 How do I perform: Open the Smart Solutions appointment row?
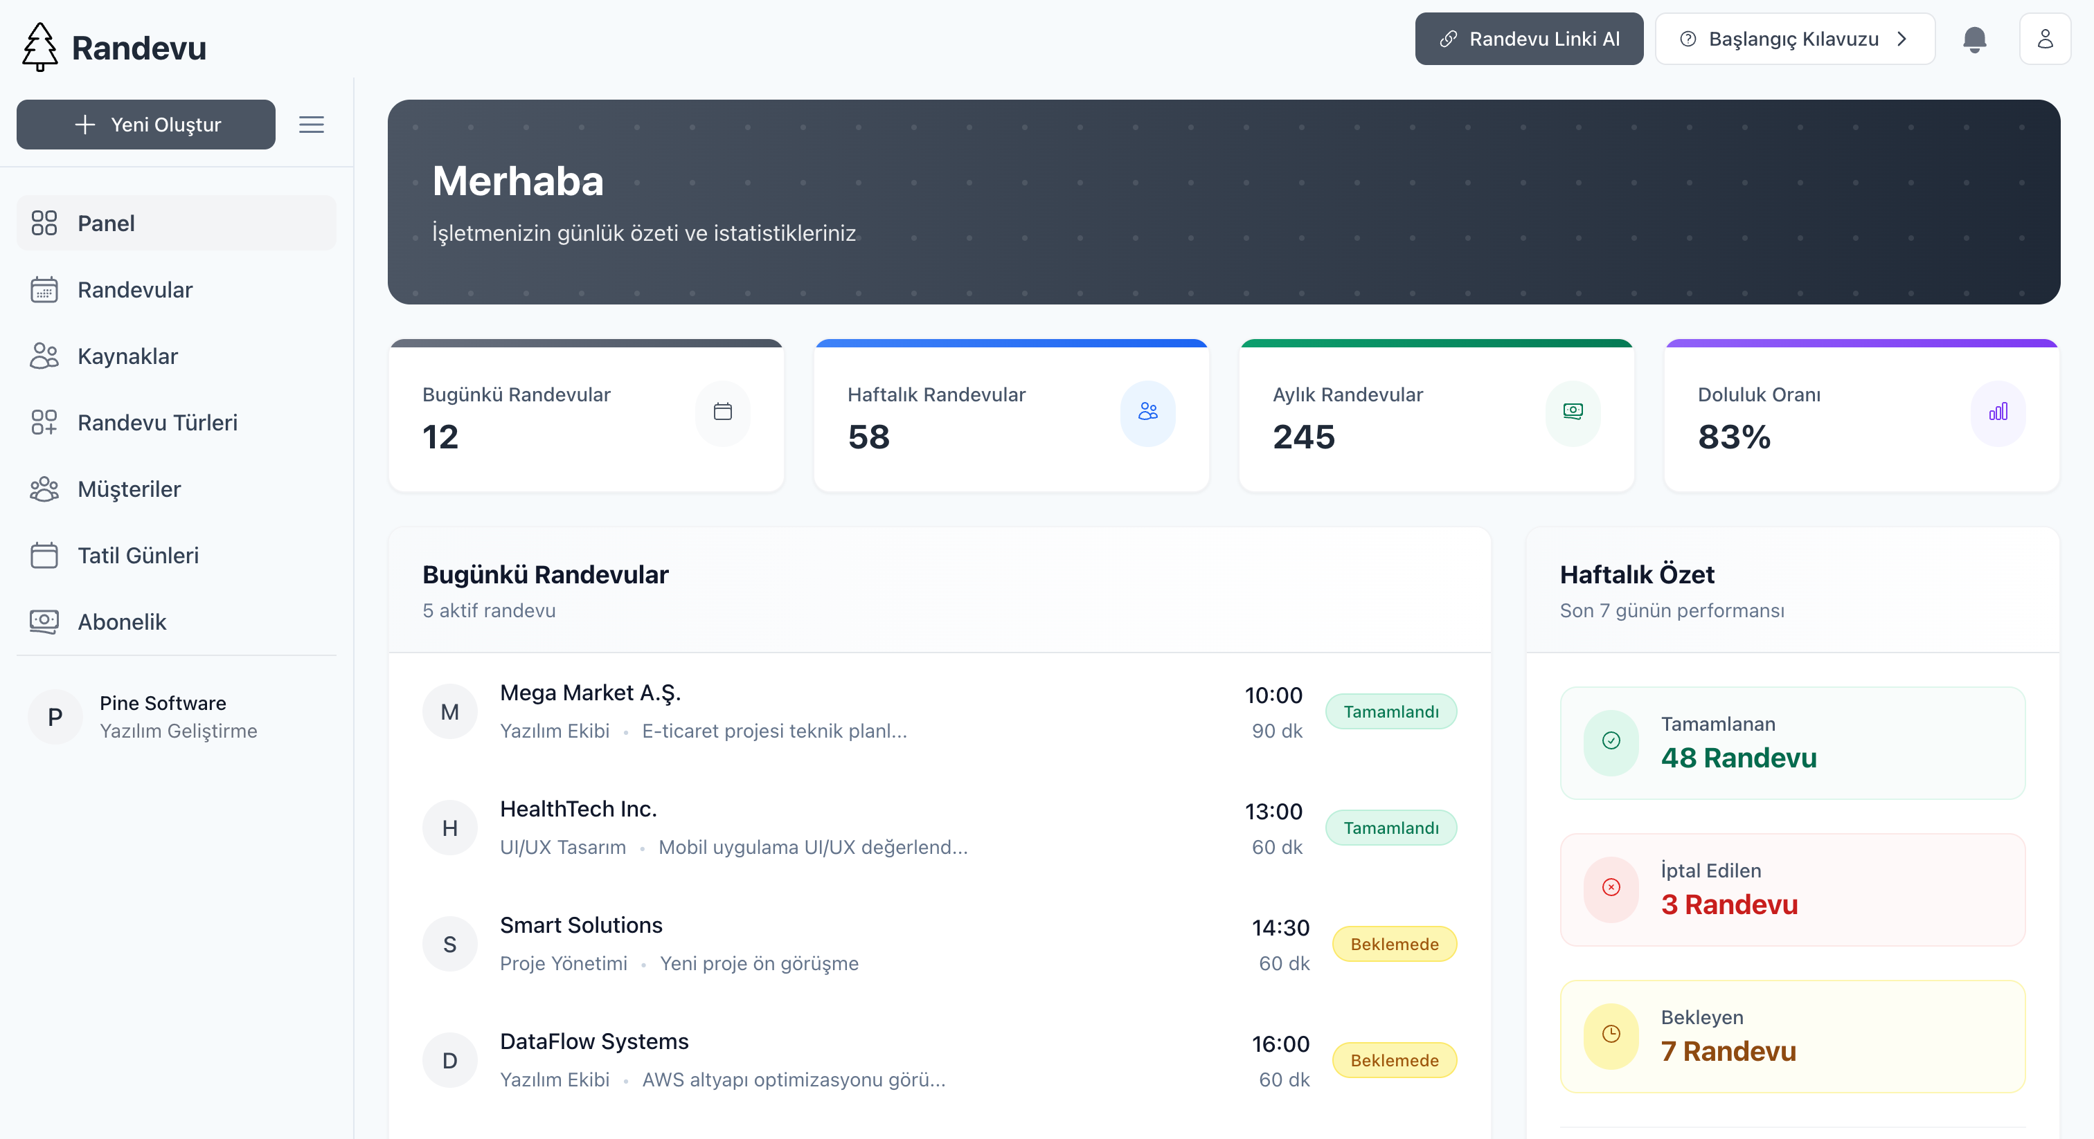pos(813,944)
